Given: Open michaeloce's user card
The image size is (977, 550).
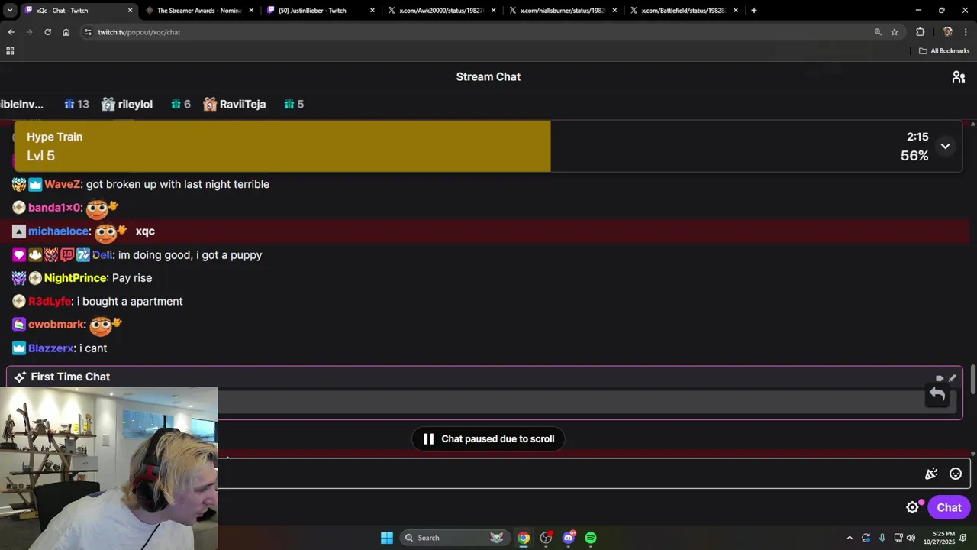Looking at the screenshot, I should pyautogui.click(x=58, y=231).
